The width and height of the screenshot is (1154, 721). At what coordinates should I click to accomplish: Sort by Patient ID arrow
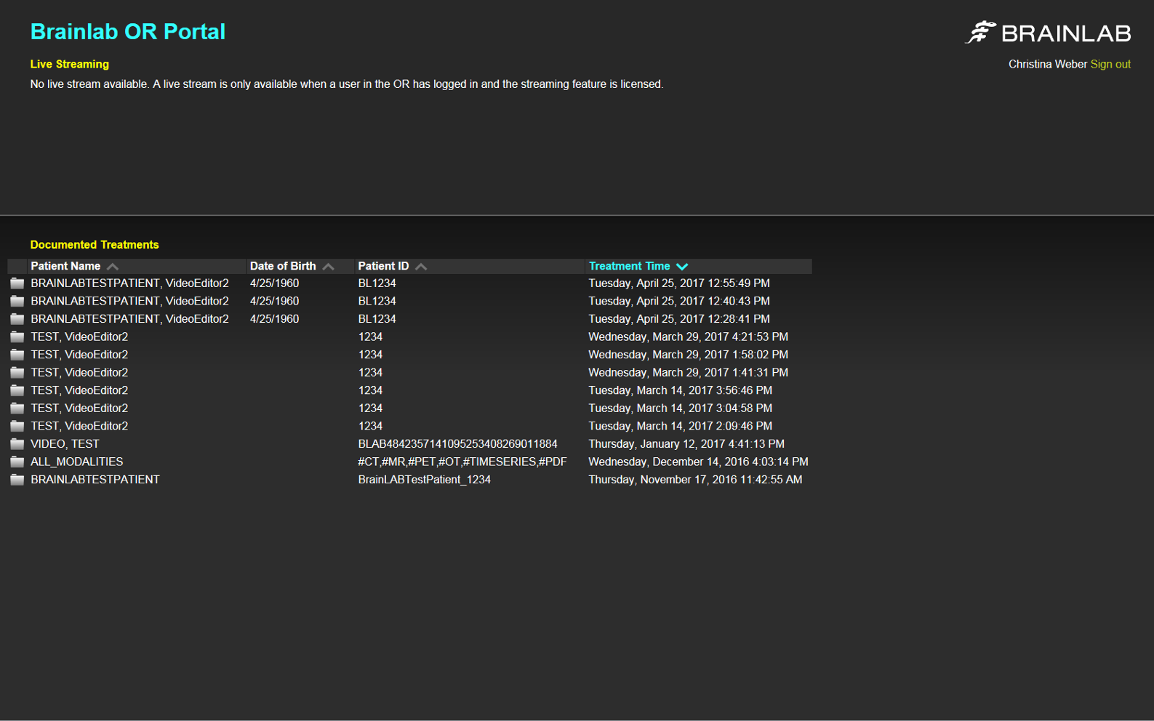point(421,267)
